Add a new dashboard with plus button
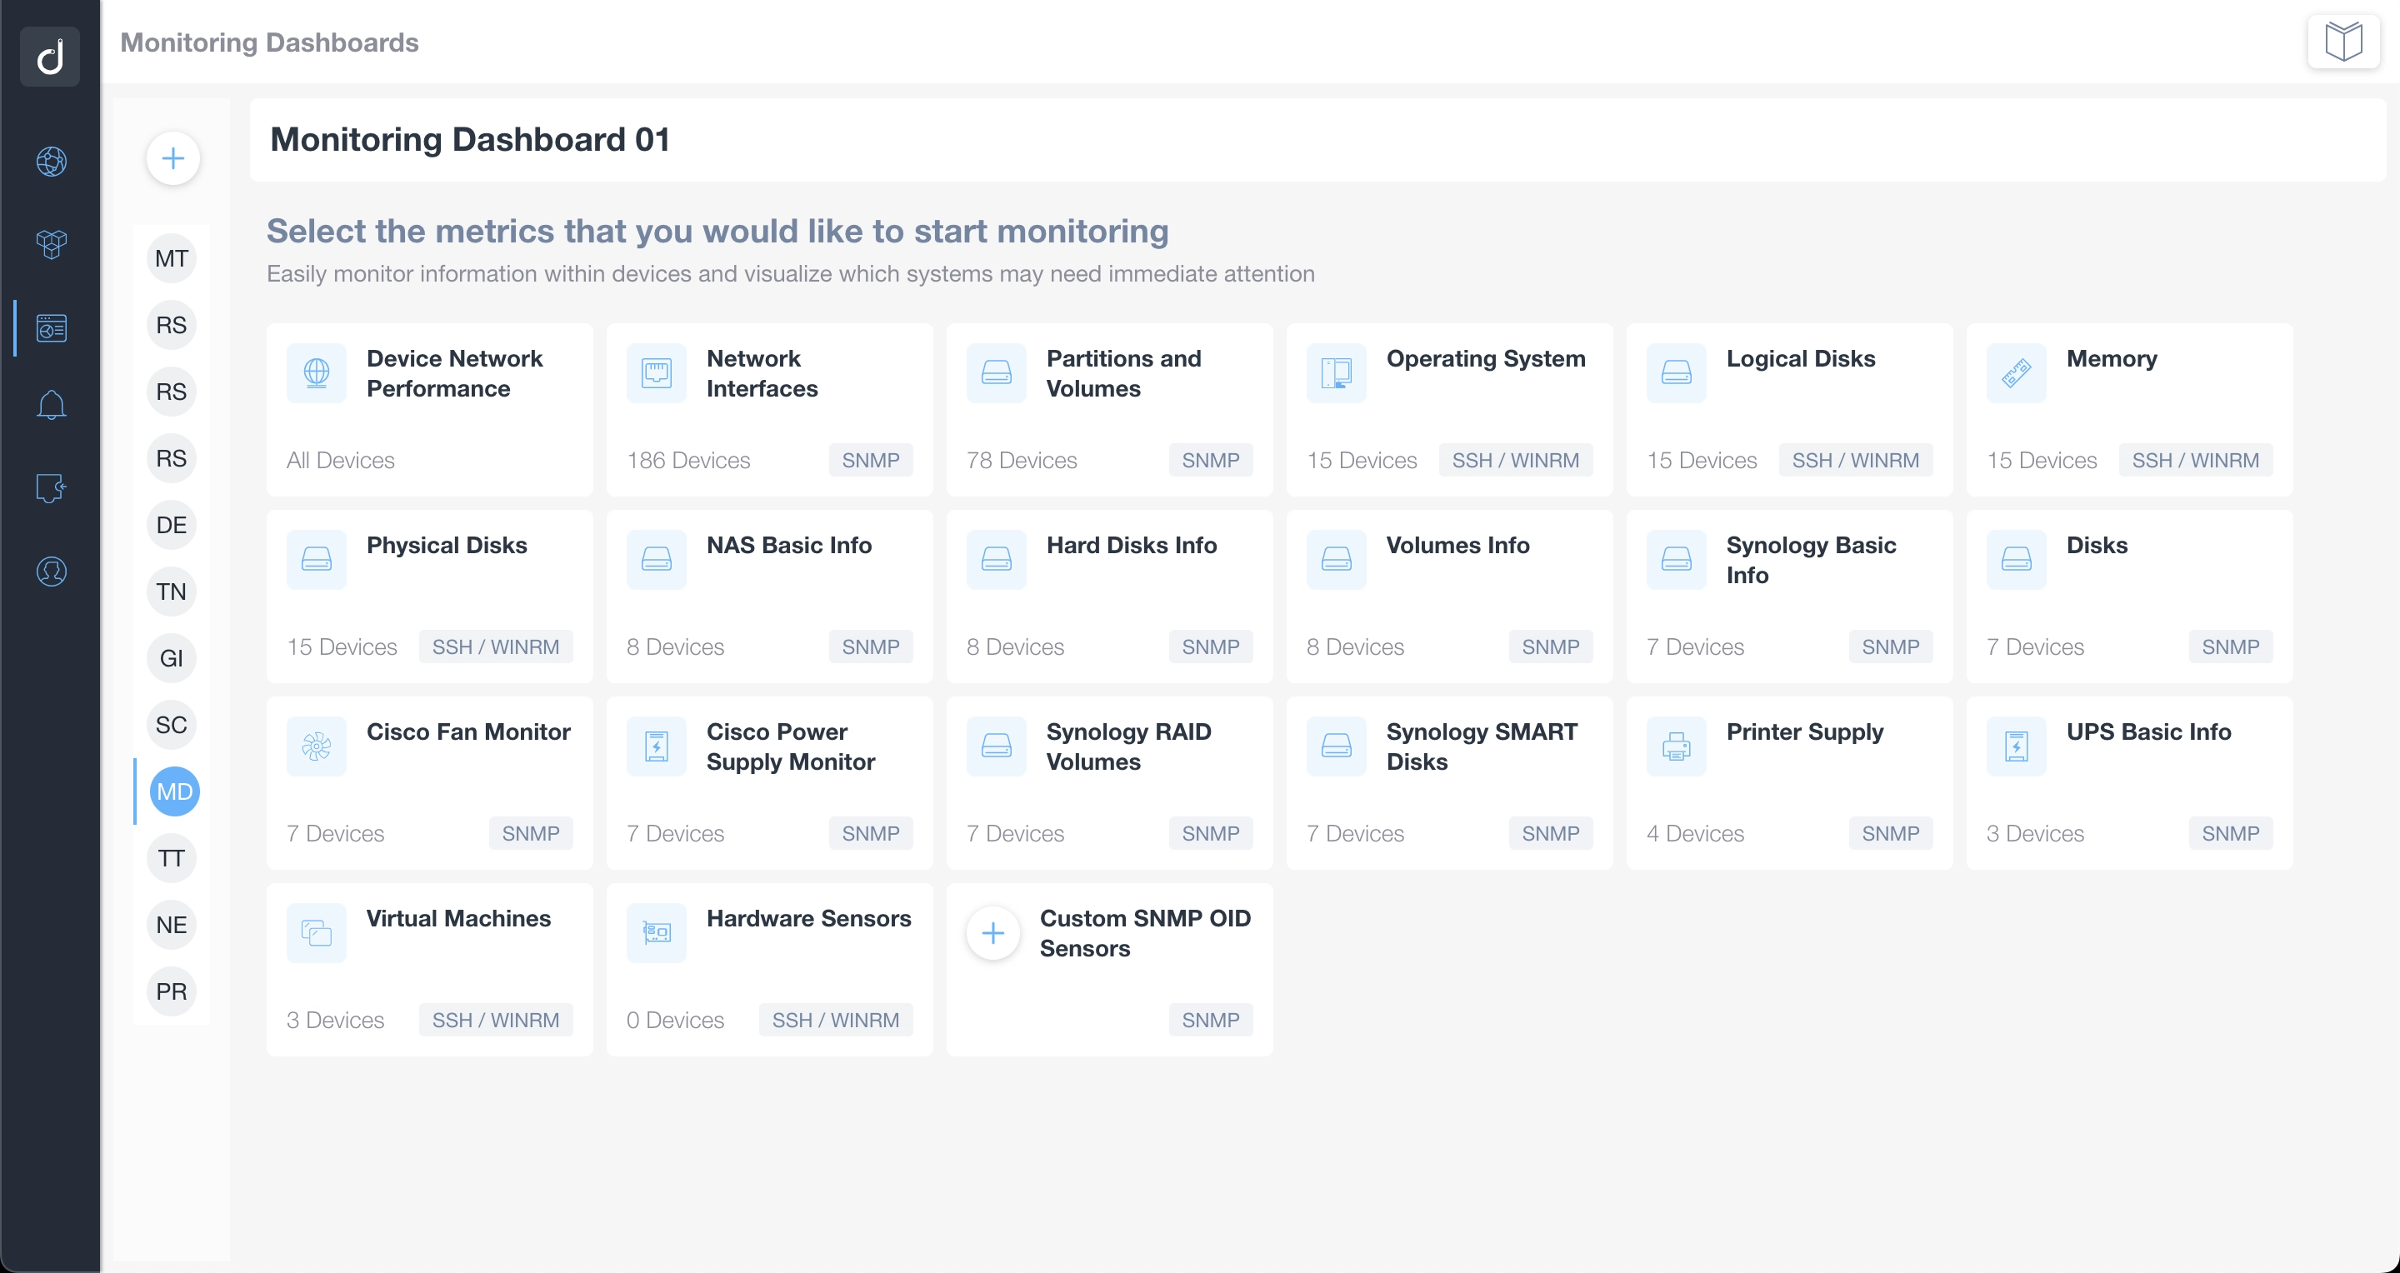Image resolution: width=2400 pixels, height=1273 pixels. (172, 158)
